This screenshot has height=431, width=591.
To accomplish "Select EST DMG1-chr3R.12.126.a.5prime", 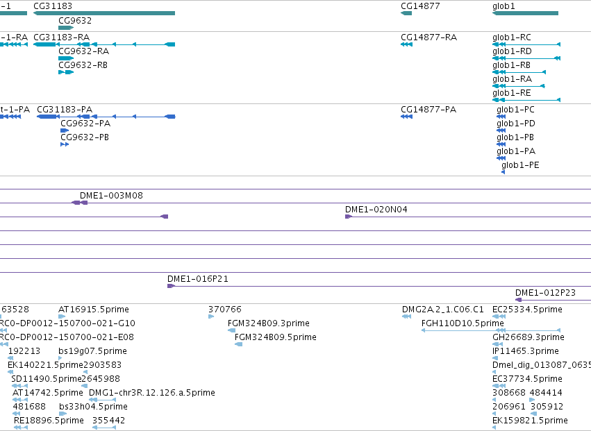I will (x=152, y=393).
